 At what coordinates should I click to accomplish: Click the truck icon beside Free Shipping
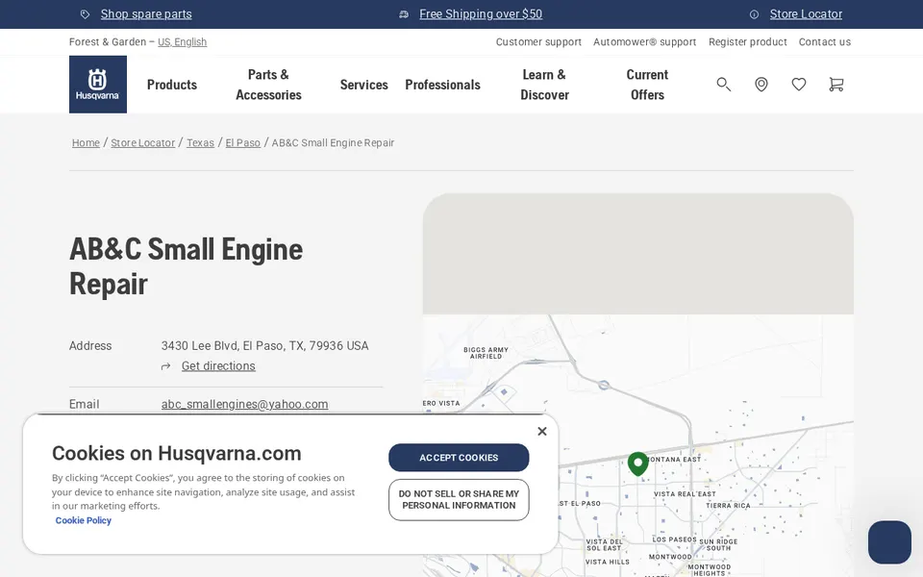[x=404, y=14]
